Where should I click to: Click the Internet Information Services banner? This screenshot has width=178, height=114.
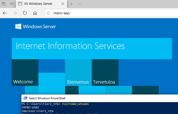click(92, 49)
